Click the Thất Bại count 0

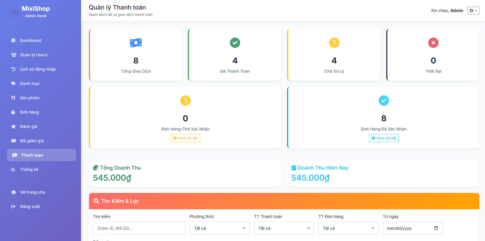[433, 61]
